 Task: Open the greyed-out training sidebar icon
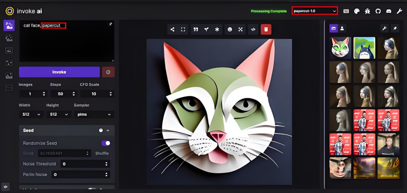tap(9, 88)
